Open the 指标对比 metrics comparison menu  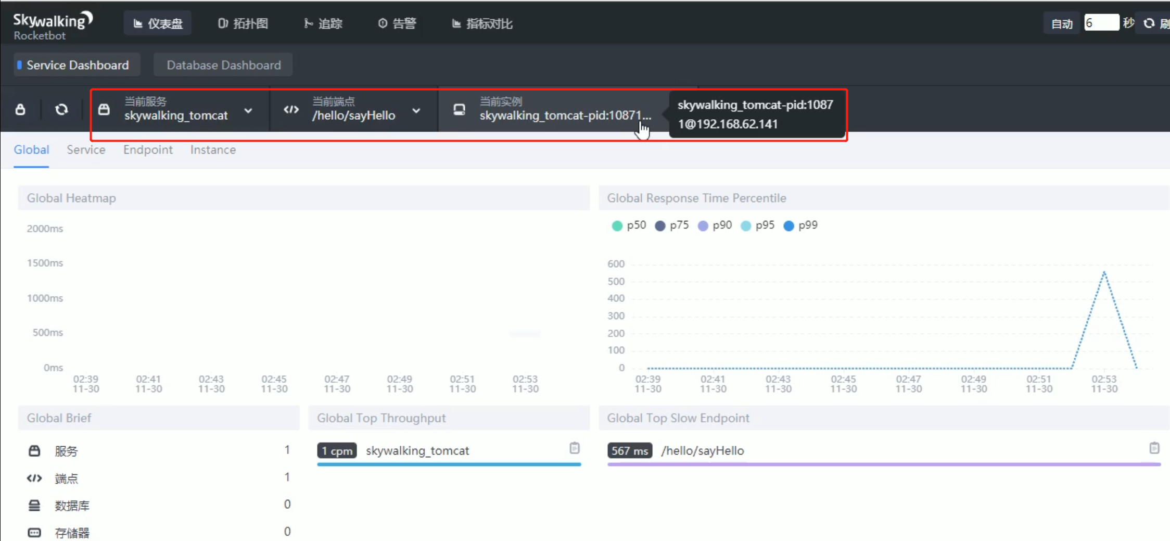(482, 23)
